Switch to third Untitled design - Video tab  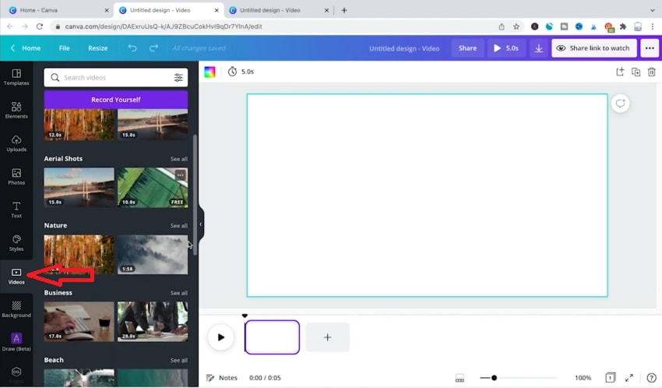[278, 10]
